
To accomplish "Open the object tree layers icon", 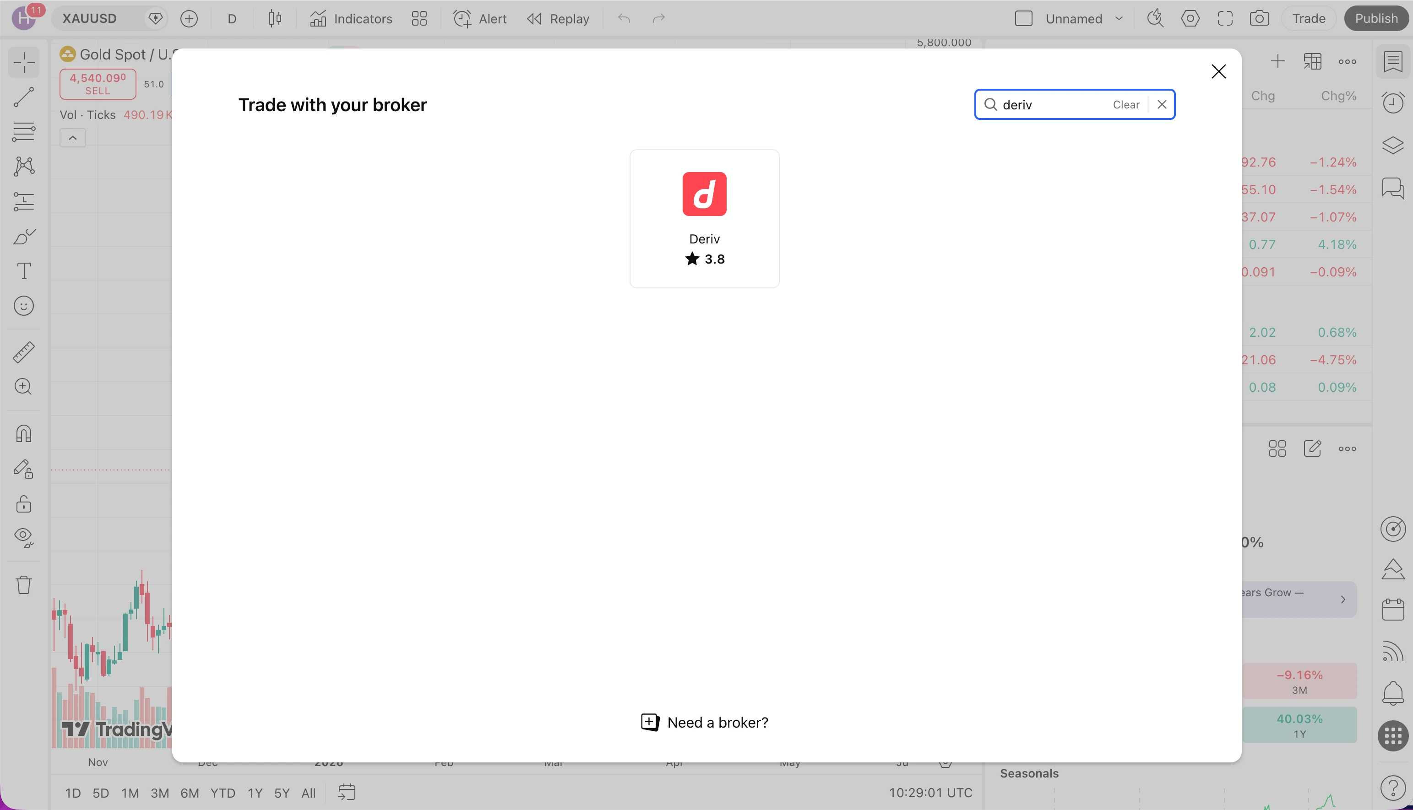I will pyautogui.click(x=1393, y=146).
